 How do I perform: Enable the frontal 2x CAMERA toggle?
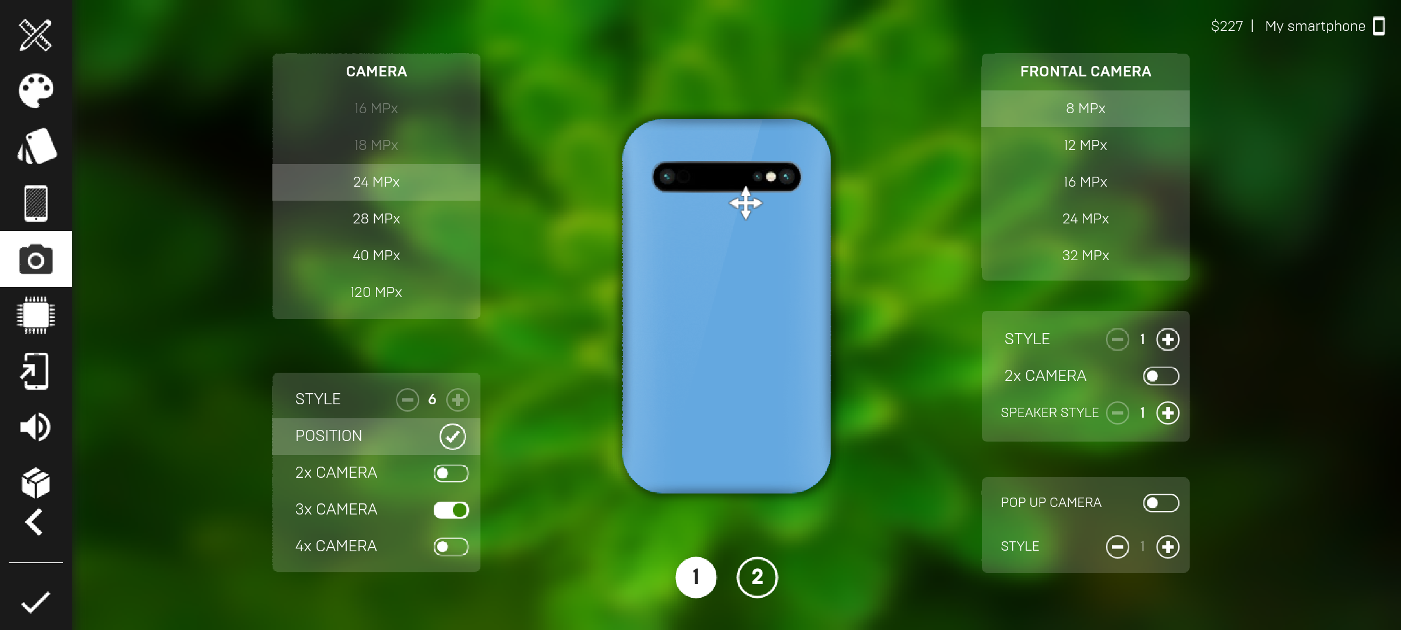pyautogui.click(x=1162, y=374)
